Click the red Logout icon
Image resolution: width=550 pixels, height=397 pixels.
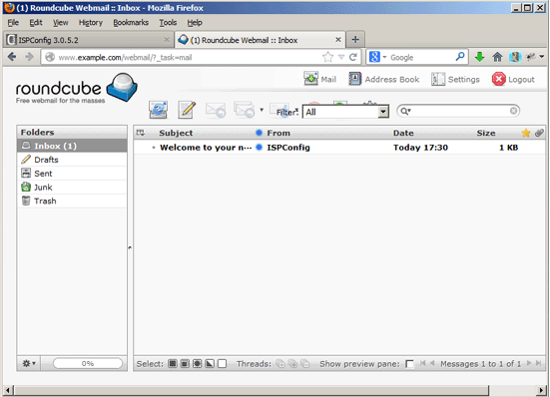[498, 79]
